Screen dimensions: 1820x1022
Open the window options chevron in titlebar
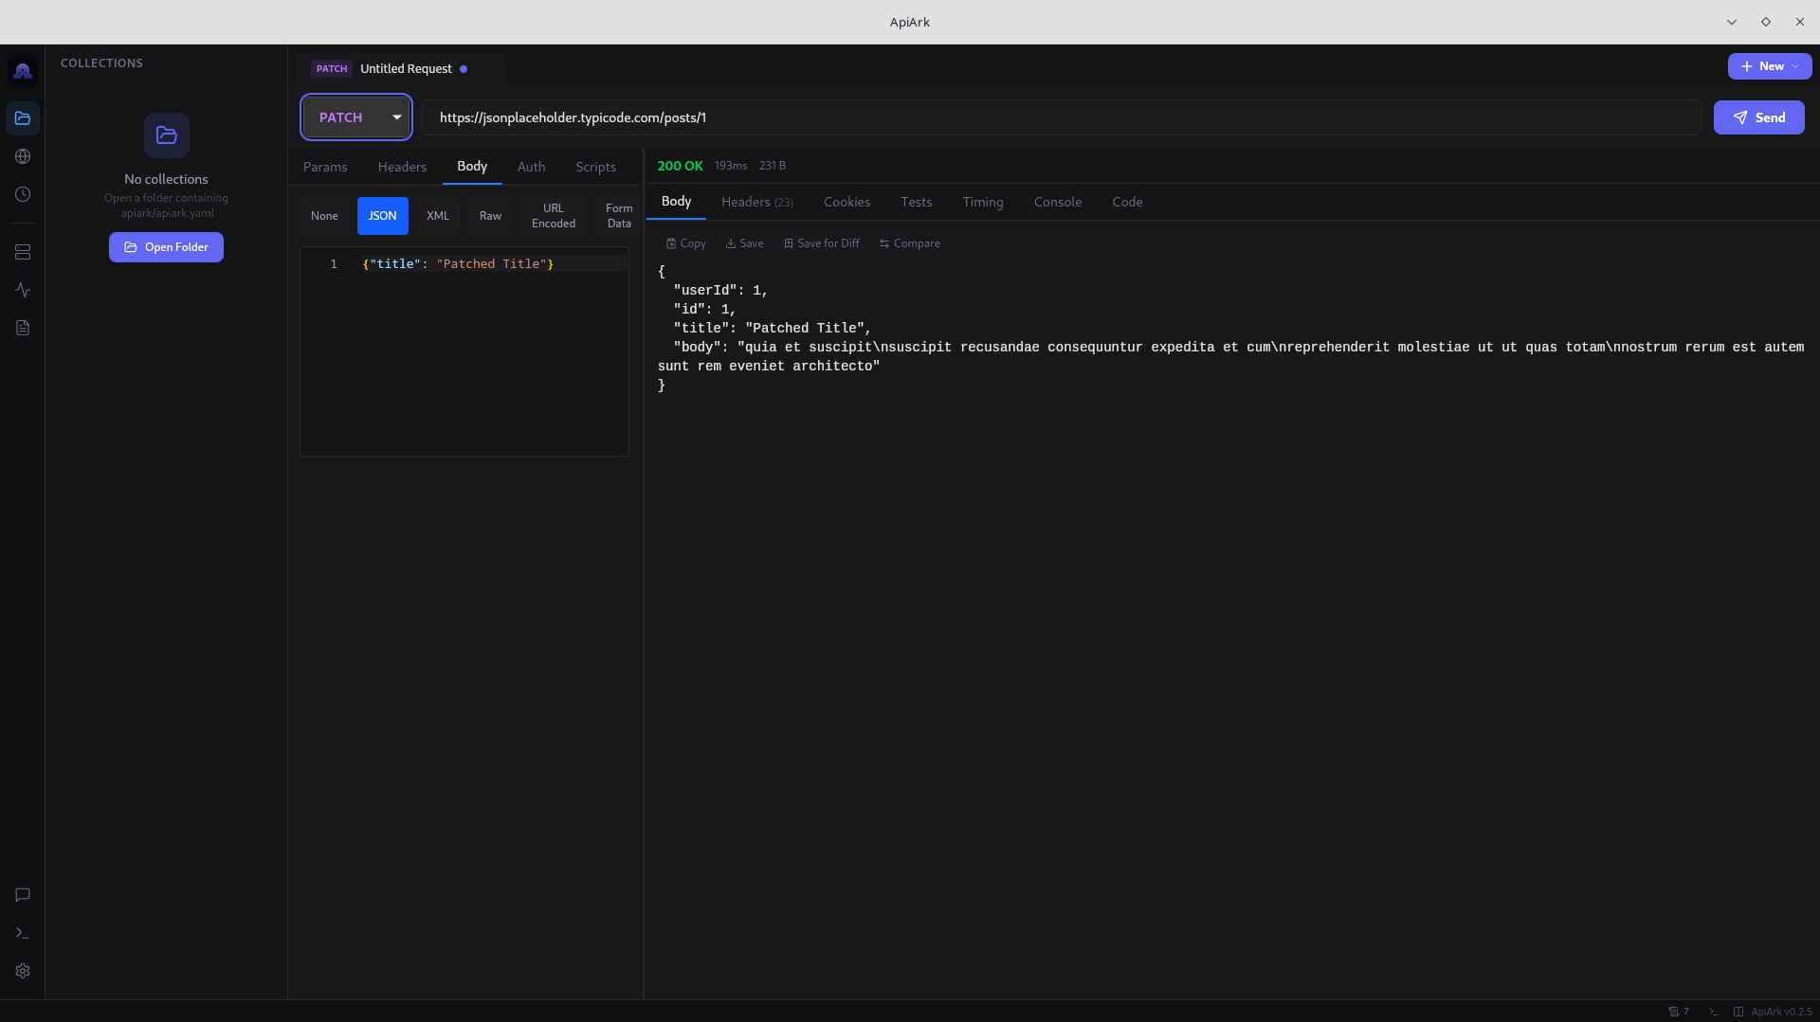pos(1731,21)
